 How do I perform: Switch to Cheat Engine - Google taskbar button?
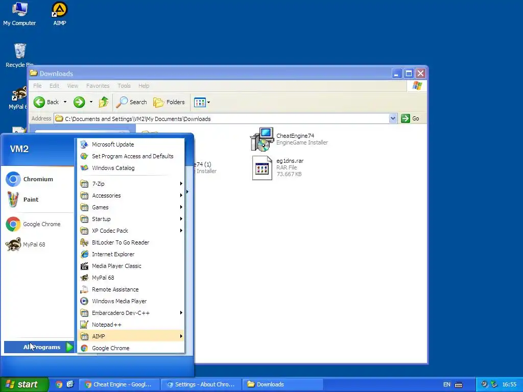coord(120,384)
